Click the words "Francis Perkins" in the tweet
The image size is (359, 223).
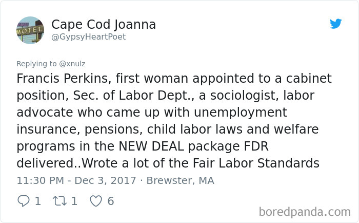click(62, 79)
